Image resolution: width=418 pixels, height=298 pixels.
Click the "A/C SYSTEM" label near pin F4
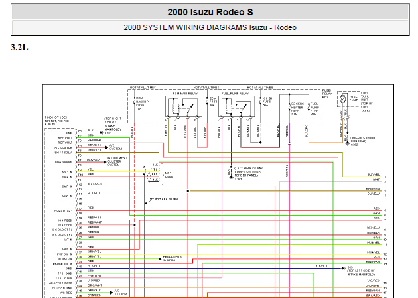coord(115,147)
